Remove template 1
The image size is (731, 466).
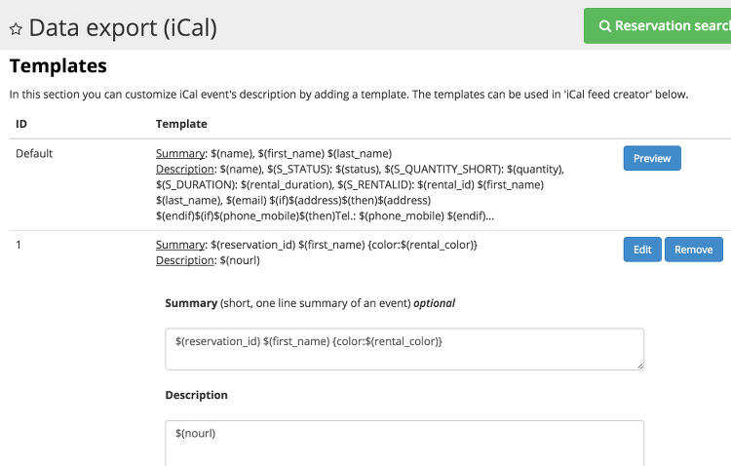694,250
